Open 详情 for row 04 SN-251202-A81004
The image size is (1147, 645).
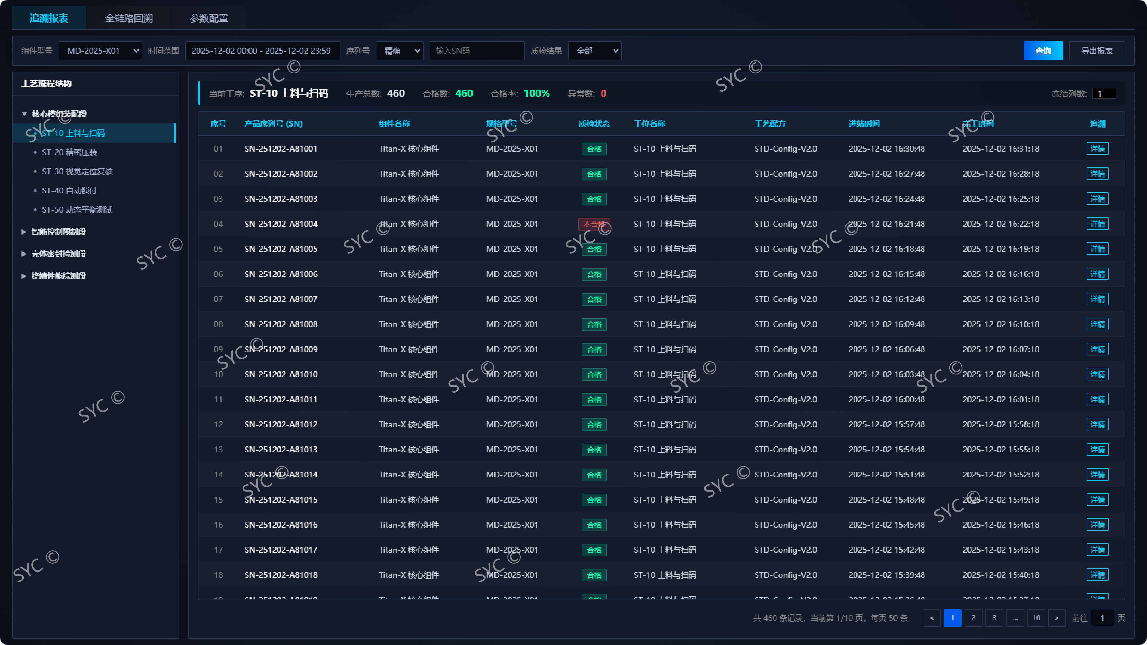pyautogui.click(x=1097, y=224)
